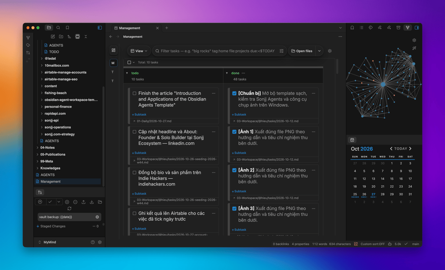Toggle the select-all checkbox beside Total: 10 tasks
Screen dimensions: 445x270
coord(129,62)
